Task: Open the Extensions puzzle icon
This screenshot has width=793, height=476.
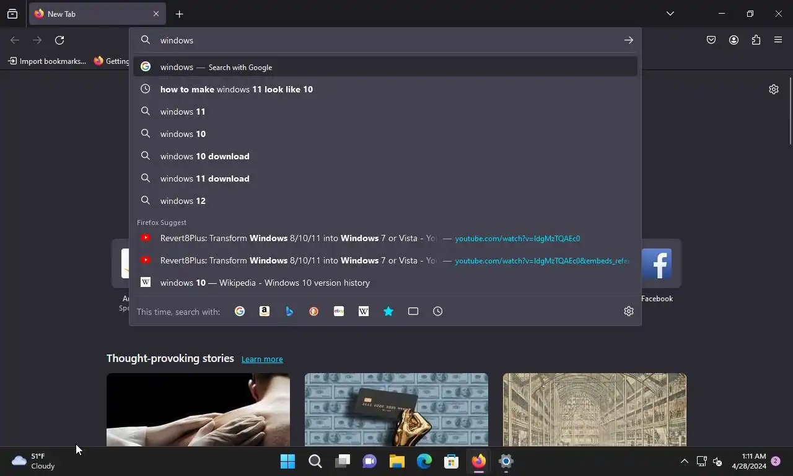Action: tap(756, 40)
